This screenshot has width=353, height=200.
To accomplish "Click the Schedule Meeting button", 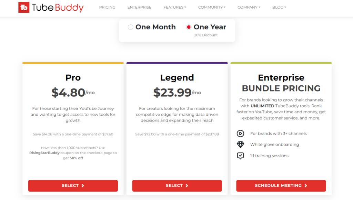I will (281, 186).
